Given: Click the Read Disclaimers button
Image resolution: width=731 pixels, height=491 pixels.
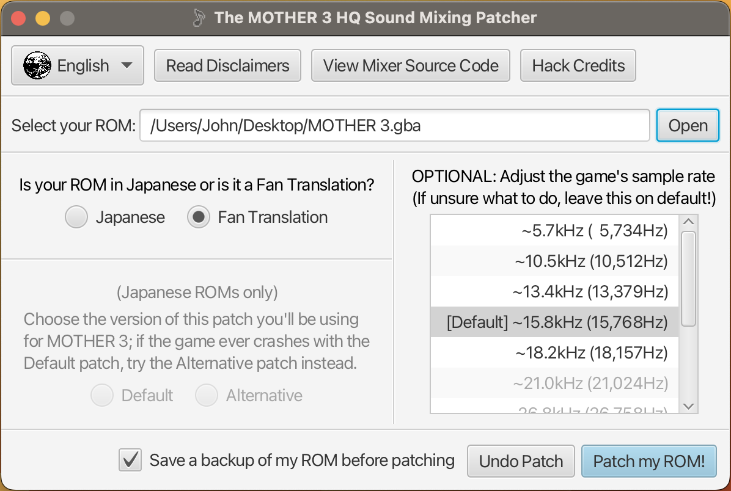Looking at the screenshot, I should click(227, 66).
